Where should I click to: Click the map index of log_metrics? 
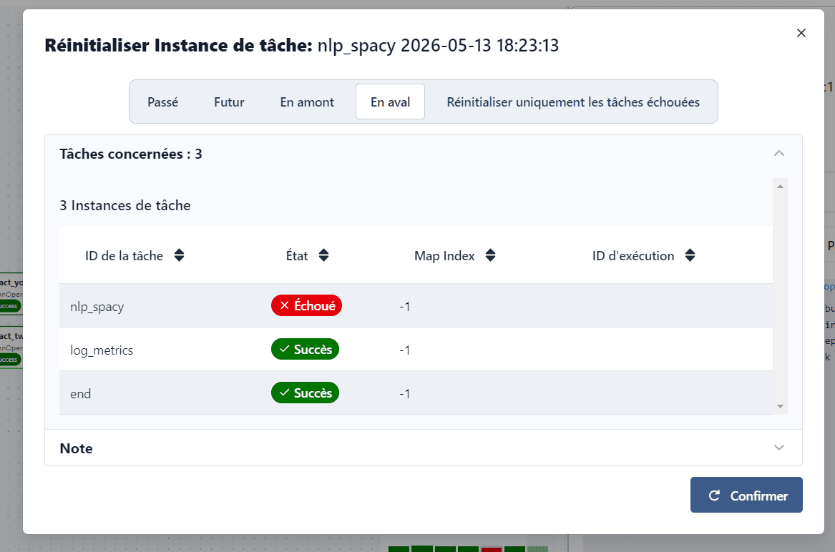pos(405,350)
